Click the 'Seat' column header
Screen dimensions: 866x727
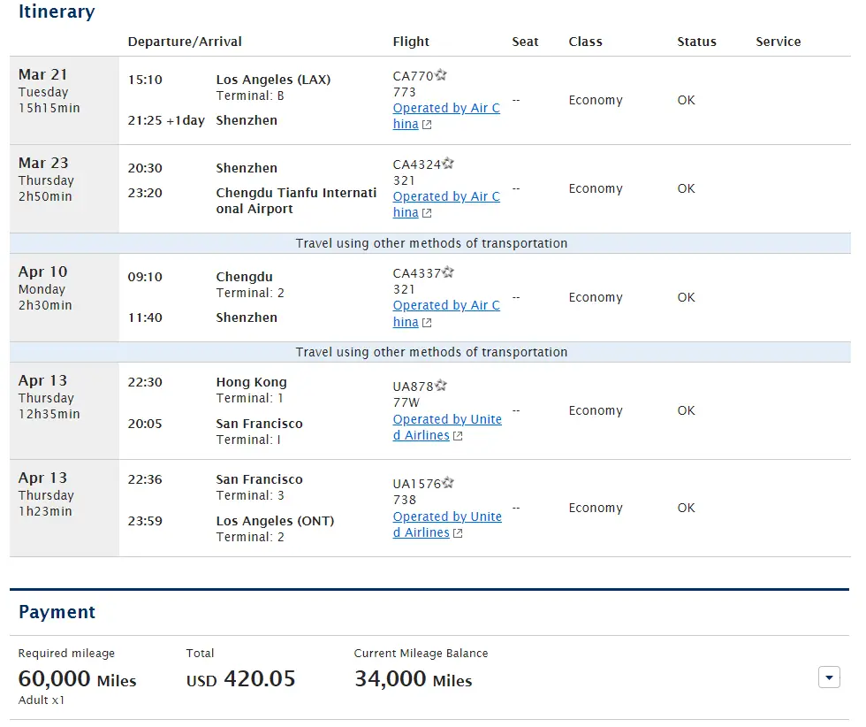pyautogui.click(x=525, y=42)
